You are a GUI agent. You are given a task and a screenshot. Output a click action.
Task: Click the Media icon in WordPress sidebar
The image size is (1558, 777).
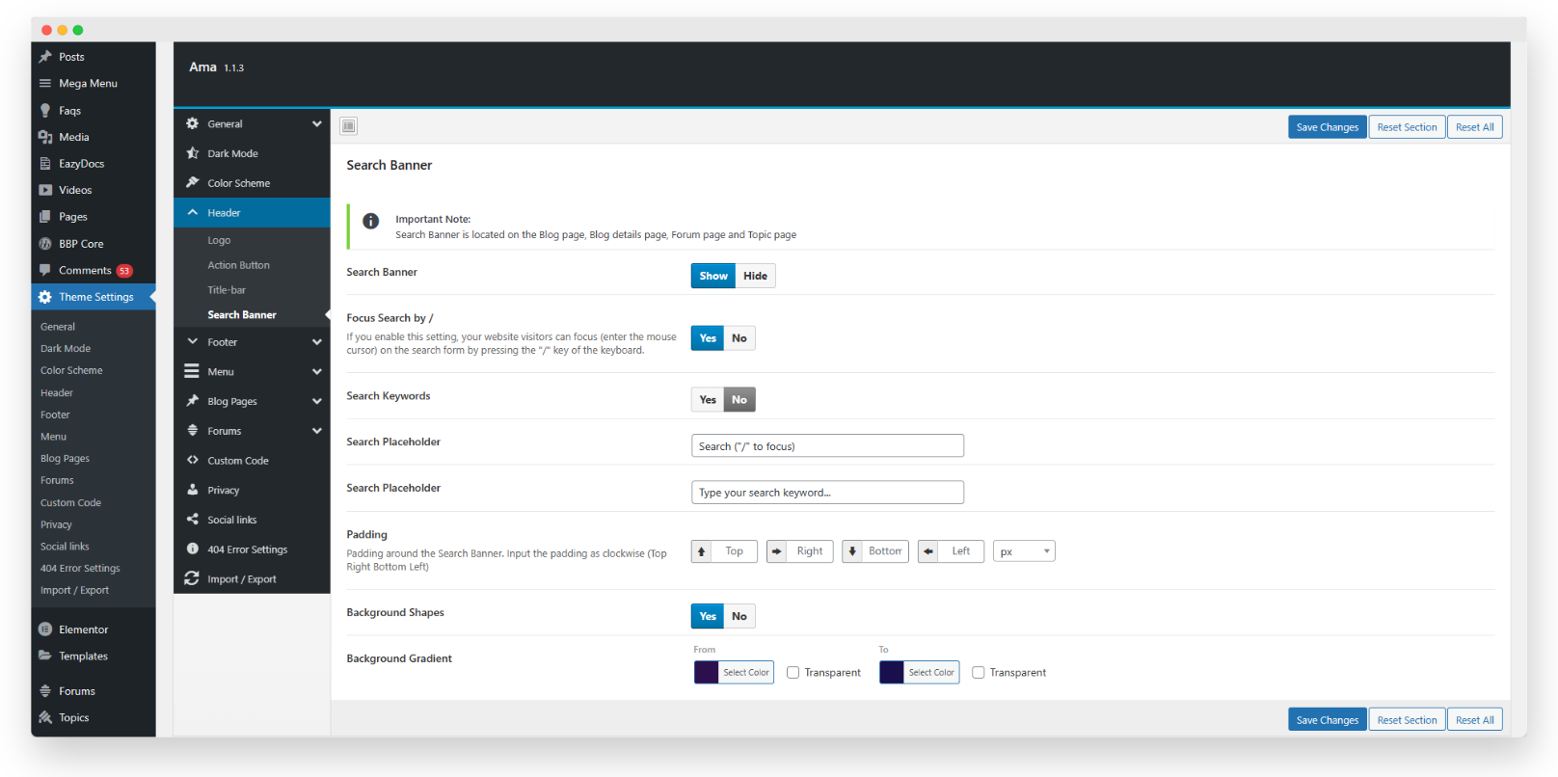coord(45,137)
